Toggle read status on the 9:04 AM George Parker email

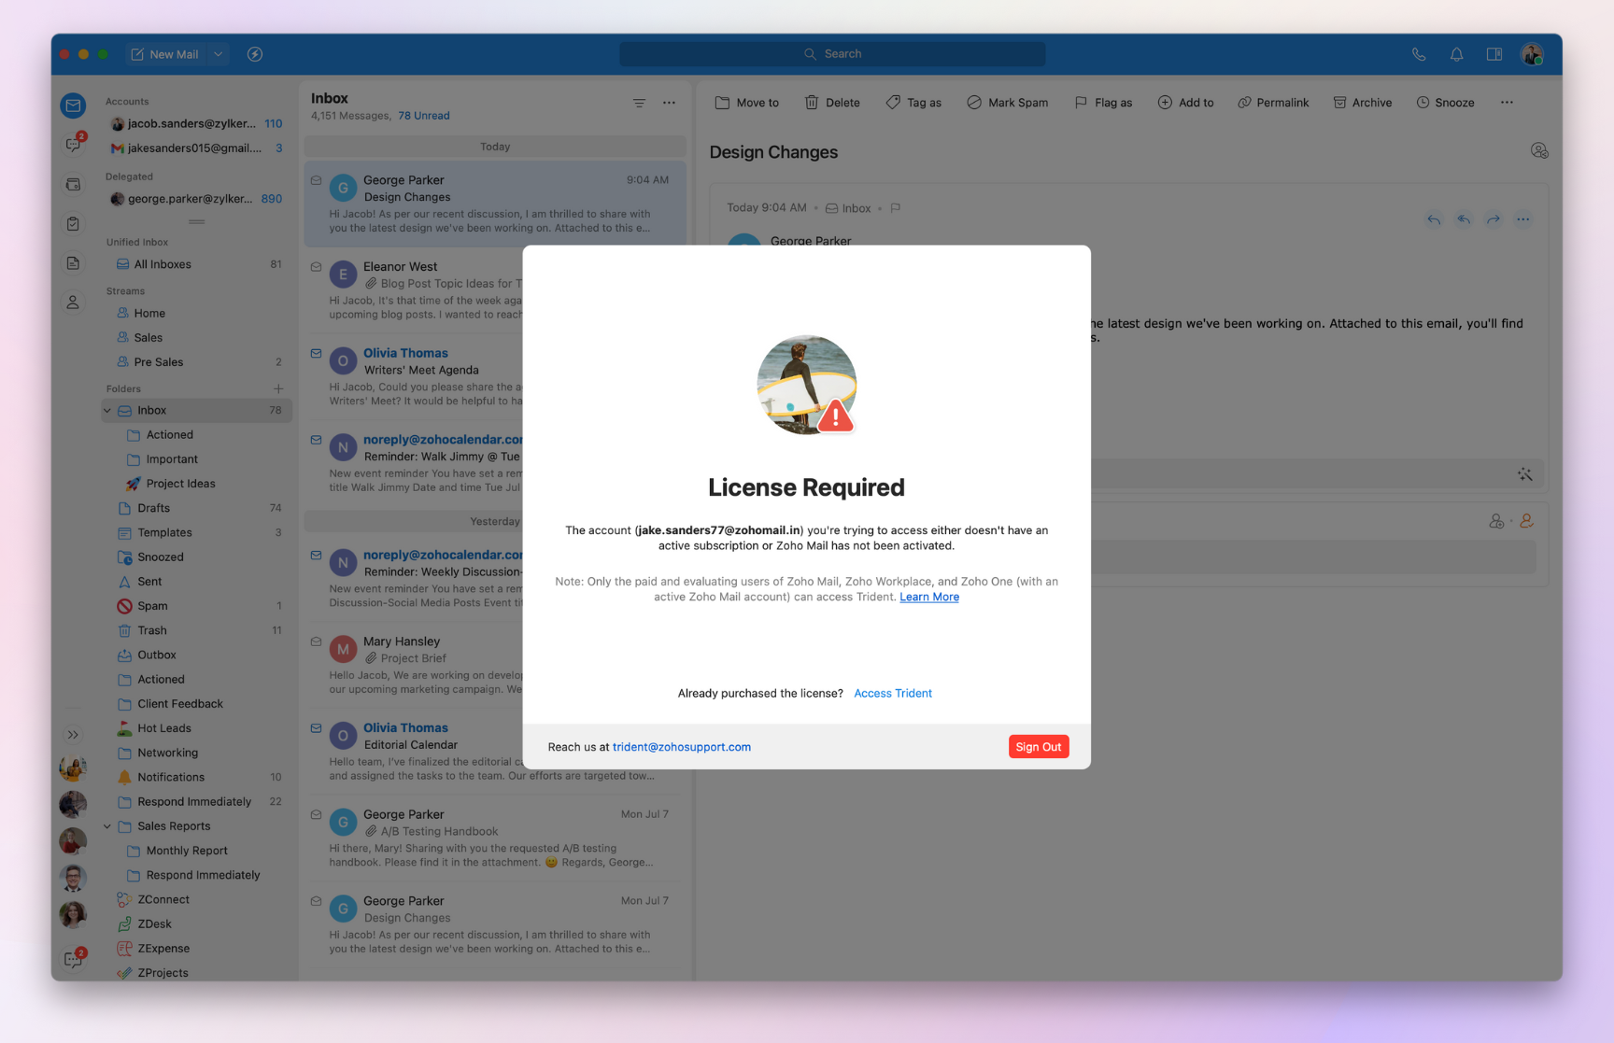pos(316,180)
